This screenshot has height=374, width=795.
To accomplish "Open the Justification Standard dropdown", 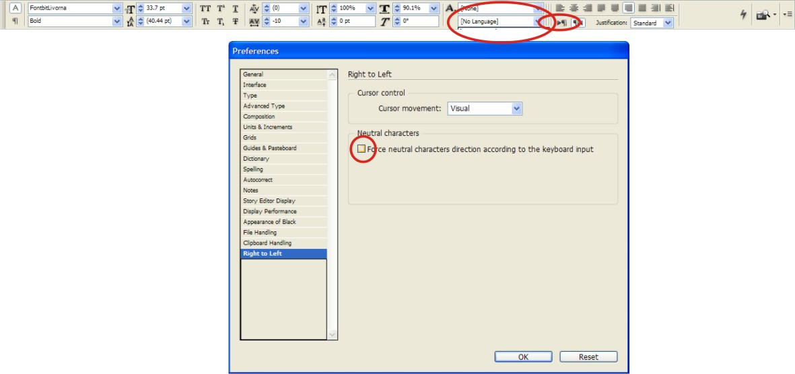I will point(668,23).
